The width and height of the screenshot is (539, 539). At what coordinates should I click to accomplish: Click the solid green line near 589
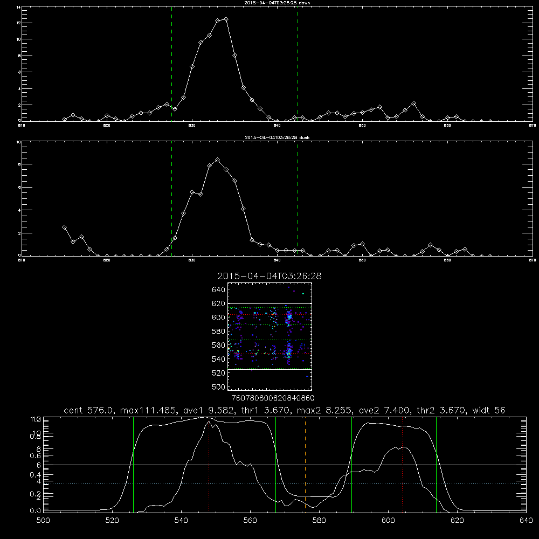[351, 465]
